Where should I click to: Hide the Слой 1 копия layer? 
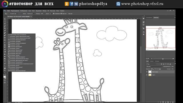[x=147, y=72]
